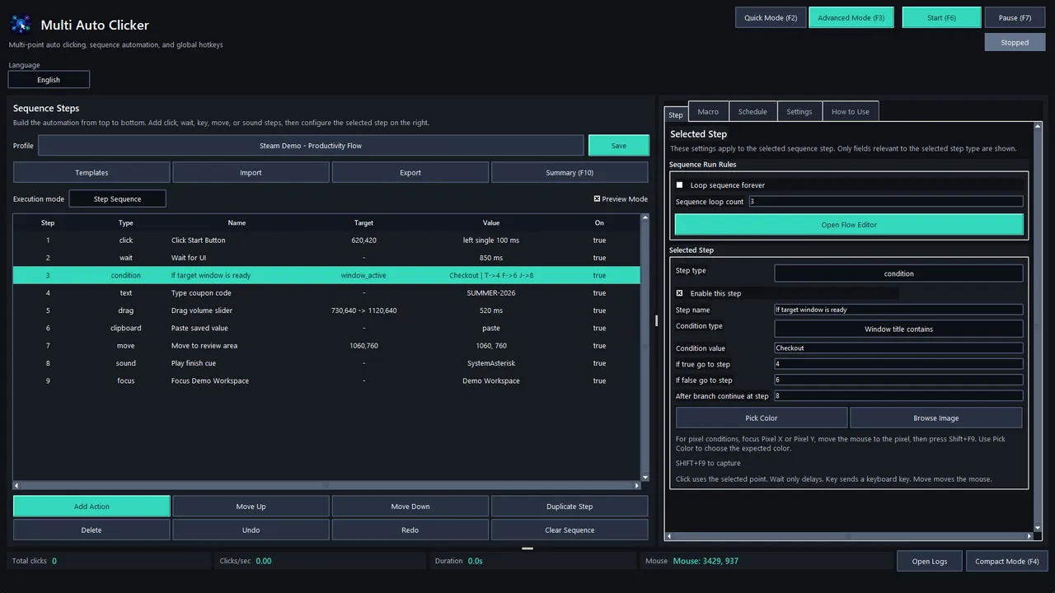Screen dimensions: 1055x593
Task: Click the panel splitter handle
Action: pyautogui.click(x=656, y=320)
